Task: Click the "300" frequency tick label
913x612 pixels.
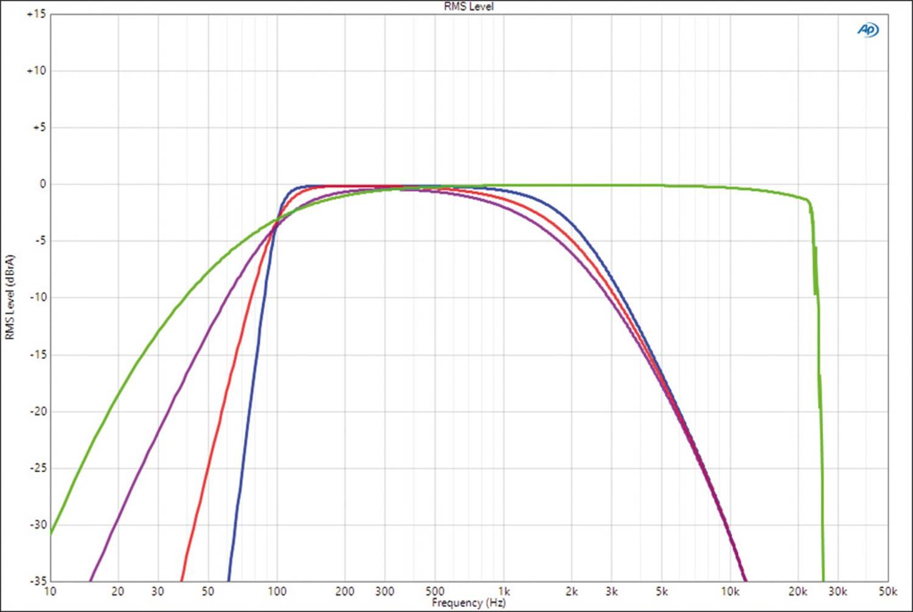Action: (x=385, y=591)
